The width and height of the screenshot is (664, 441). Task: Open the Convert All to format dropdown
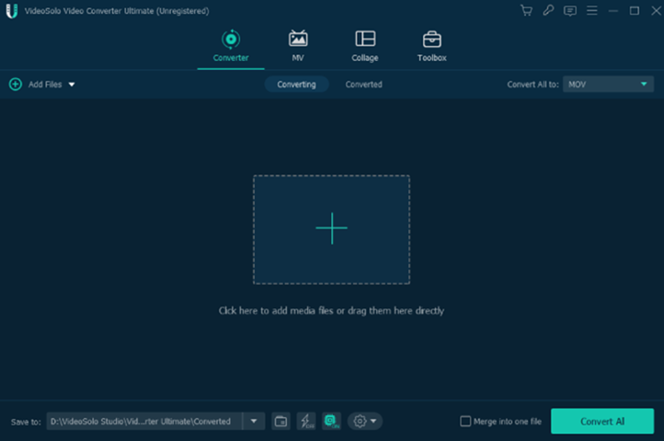point(608,84)
